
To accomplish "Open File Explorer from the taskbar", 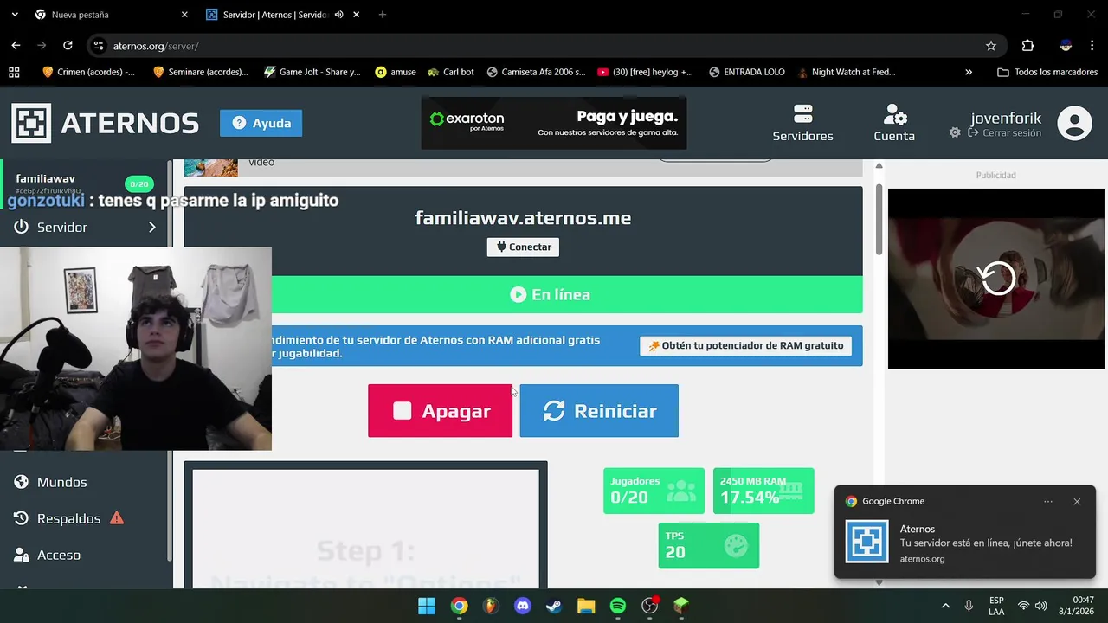I will pyautogui.click(x=586, y=606).
